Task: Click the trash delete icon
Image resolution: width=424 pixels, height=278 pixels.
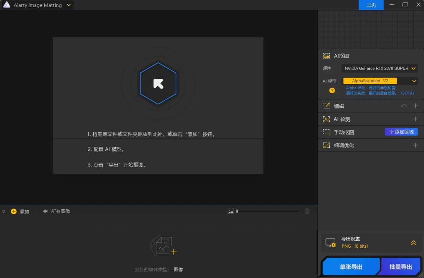Action: 307,211
